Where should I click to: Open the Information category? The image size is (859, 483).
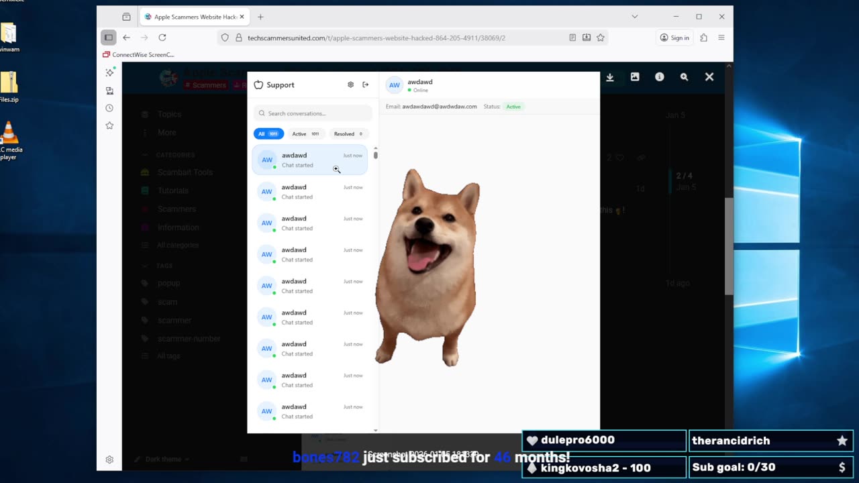(x=179, y=227)
